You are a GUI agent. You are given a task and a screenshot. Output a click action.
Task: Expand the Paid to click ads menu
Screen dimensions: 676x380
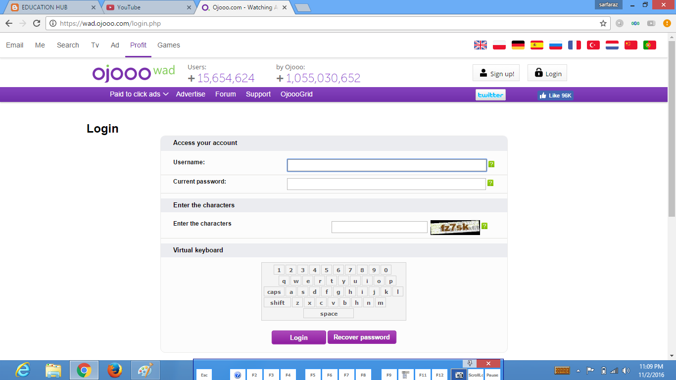[139, 94]
